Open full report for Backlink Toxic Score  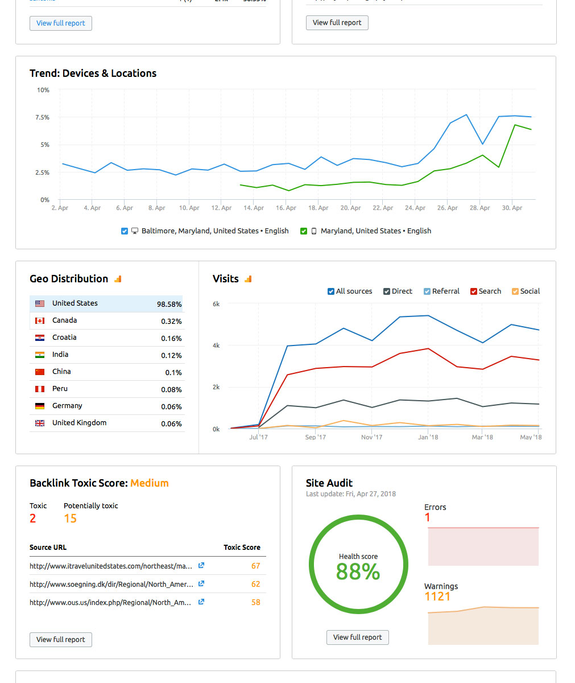coord(61,640)
